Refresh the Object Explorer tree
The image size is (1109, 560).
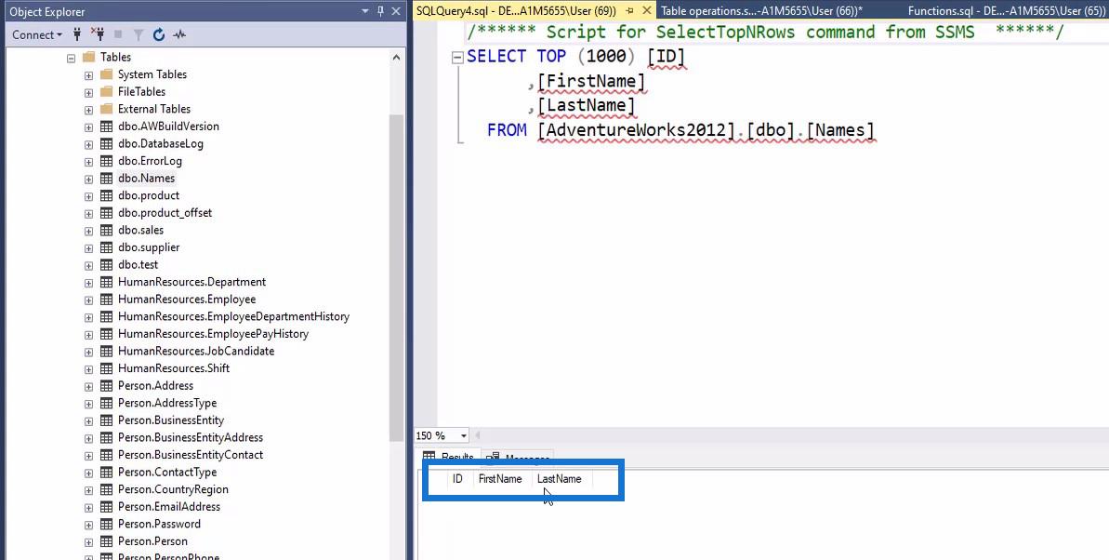[159, 34]
